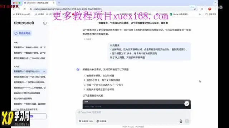Expand the tab search dropdown arrow
The height and width of the screenshot is (128, 229).
[215, 3]
